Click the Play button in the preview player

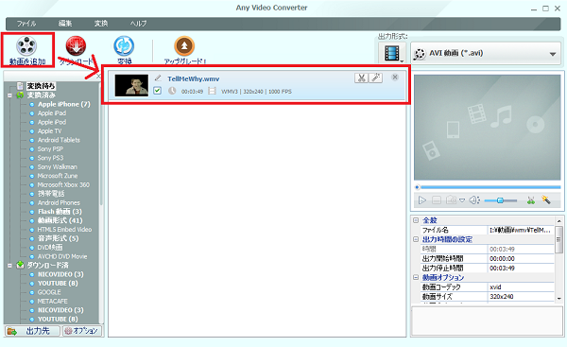[x=422, y=200]
